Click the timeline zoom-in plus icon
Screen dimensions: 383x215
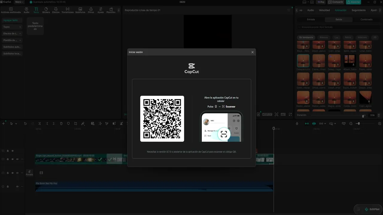380,124
